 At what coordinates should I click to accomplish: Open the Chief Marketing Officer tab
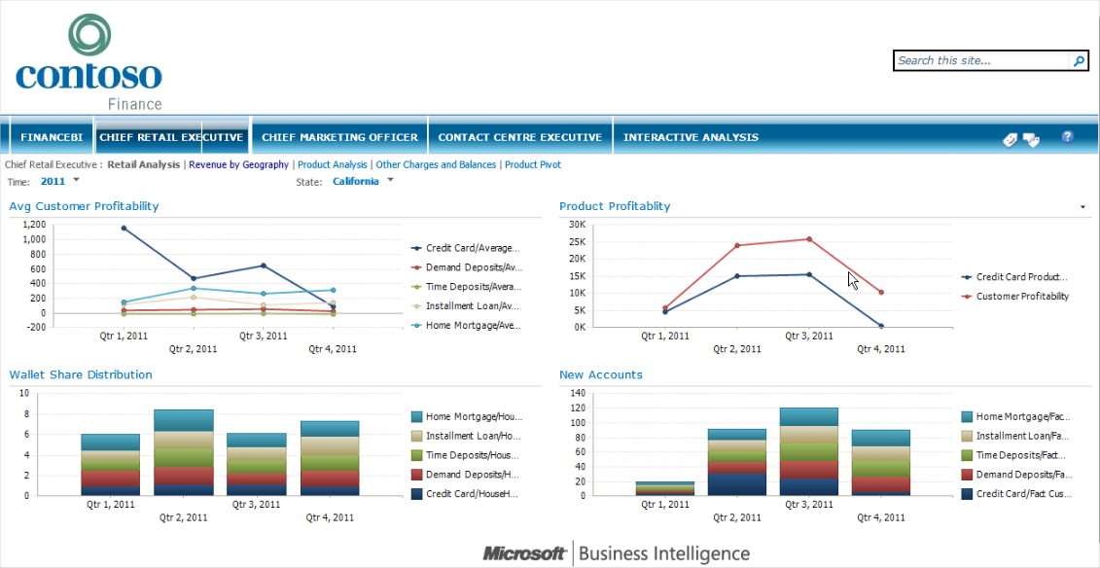[x=339, y=137]
